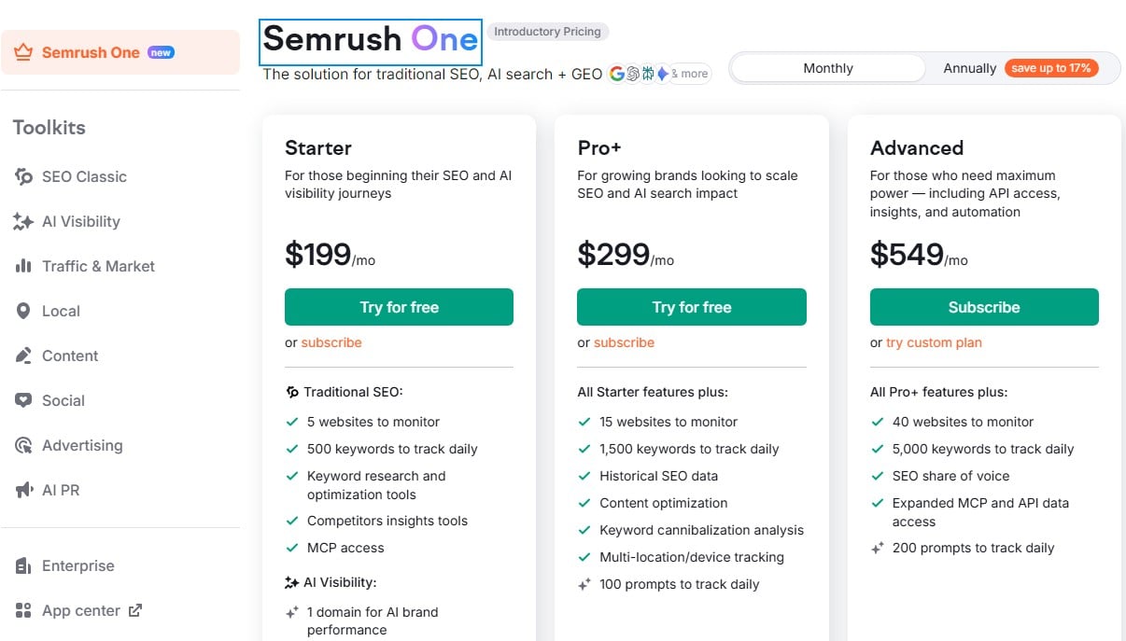This screenshot has width=1126, height=641.
Task: Click the Enterprise building icon
Action: pos(23,565)
